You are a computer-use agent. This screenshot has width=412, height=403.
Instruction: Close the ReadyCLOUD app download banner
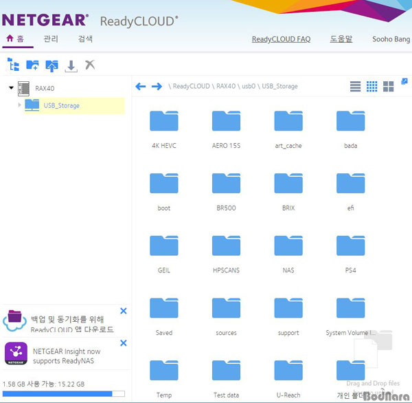[123, 311]
